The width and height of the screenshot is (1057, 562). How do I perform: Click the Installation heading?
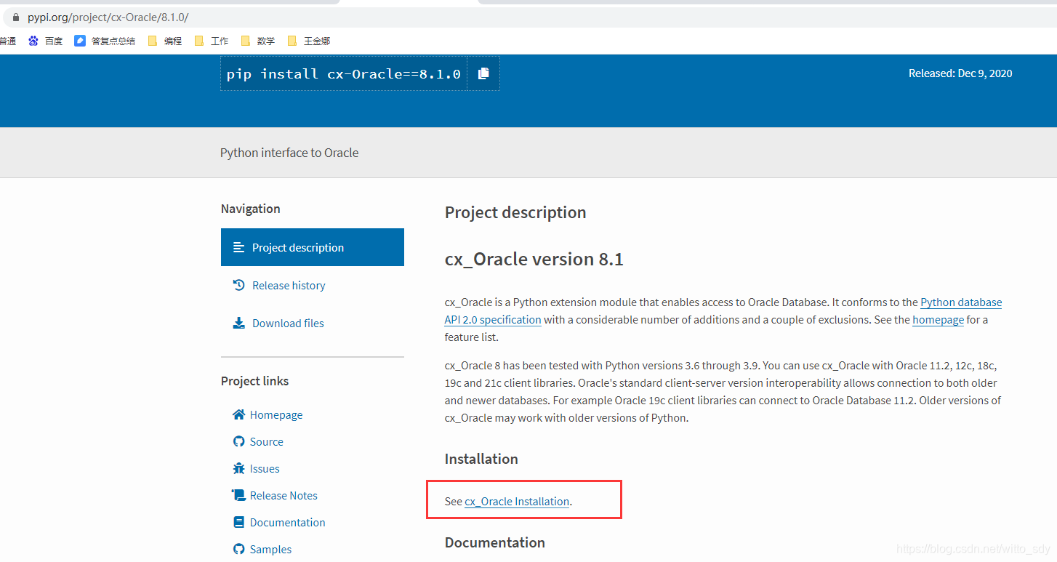click(481, 459)
